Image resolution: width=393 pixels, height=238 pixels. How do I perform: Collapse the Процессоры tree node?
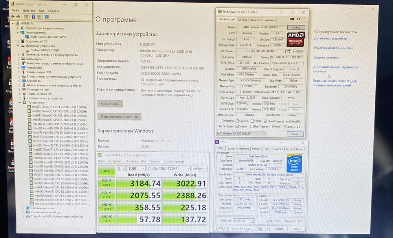pyautogui.click(x=20, y=103)
